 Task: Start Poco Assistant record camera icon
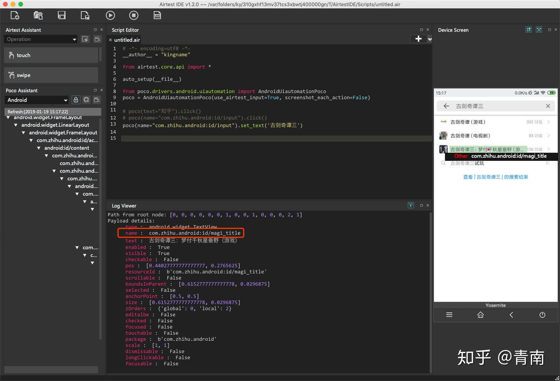point(97,100)
